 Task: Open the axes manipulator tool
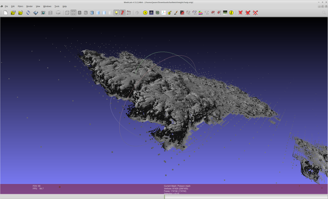[x=164, y=13]
